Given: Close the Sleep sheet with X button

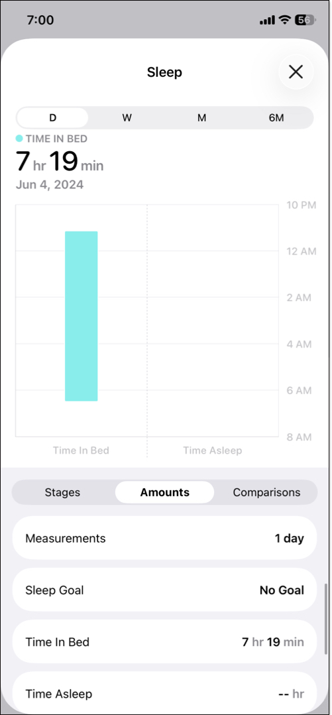Looking at the screenshot, I should click(296, 72).
